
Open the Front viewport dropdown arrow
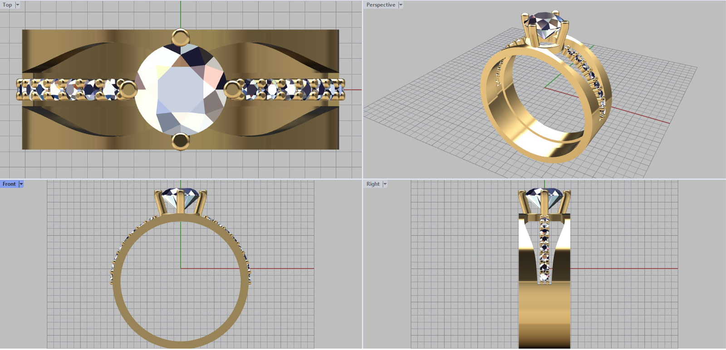21,184
